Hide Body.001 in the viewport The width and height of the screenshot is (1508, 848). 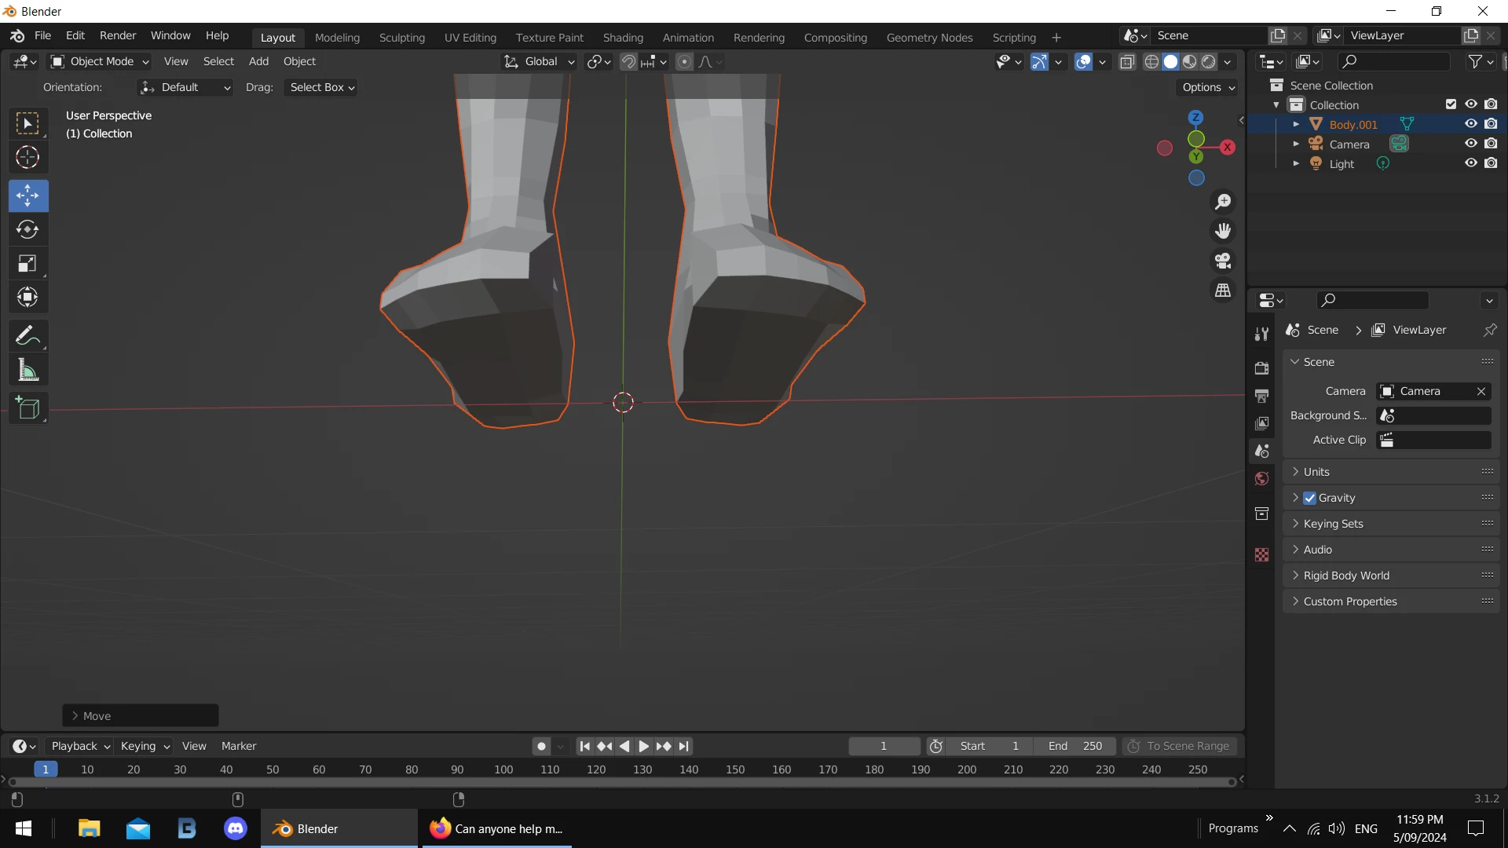coord(1470,124)
